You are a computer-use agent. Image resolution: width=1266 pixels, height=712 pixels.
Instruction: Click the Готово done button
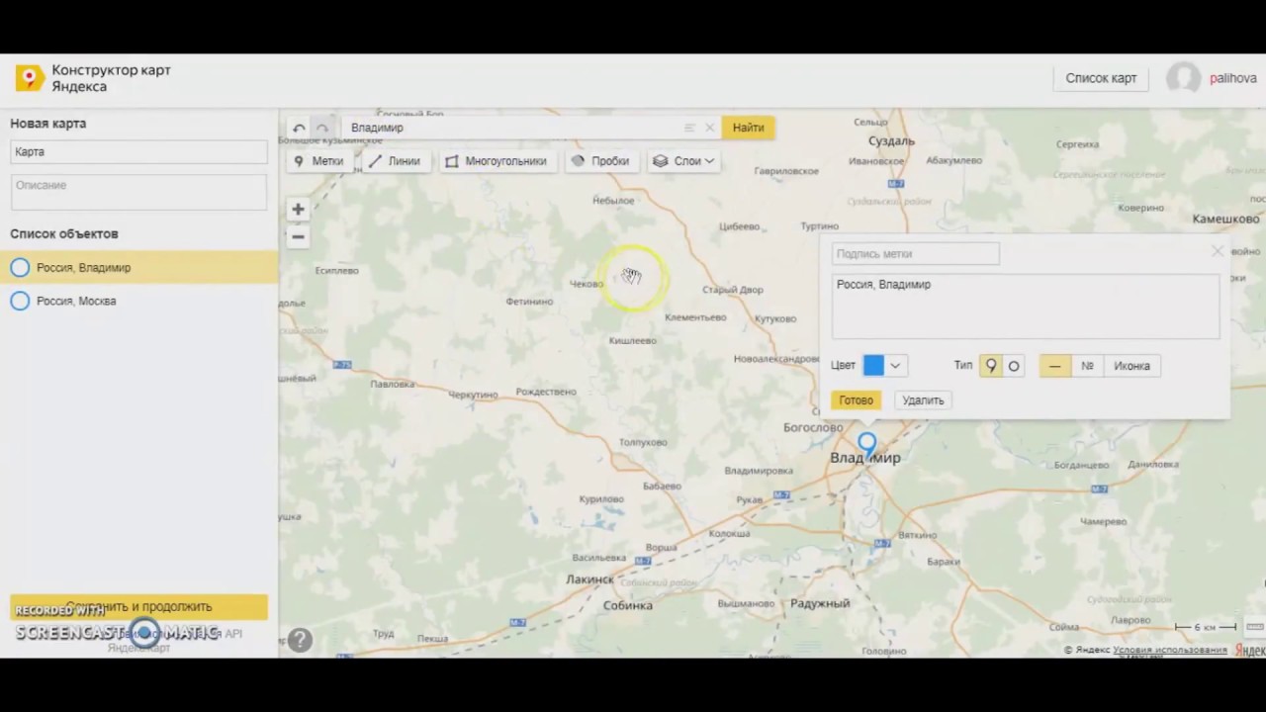[856, 400]
